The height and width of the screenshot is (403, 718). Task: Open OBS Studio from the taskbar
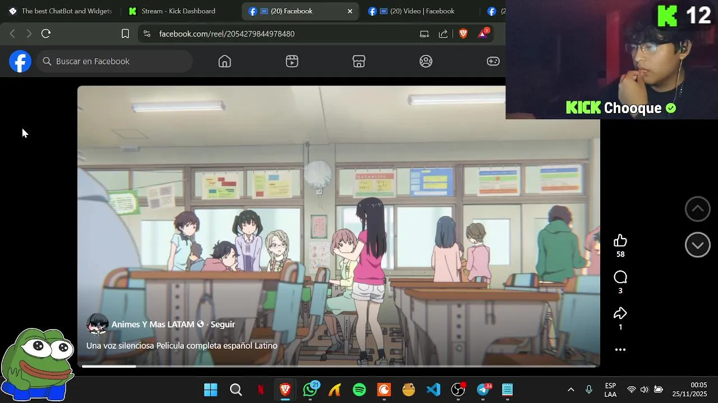tap(458, 390)
